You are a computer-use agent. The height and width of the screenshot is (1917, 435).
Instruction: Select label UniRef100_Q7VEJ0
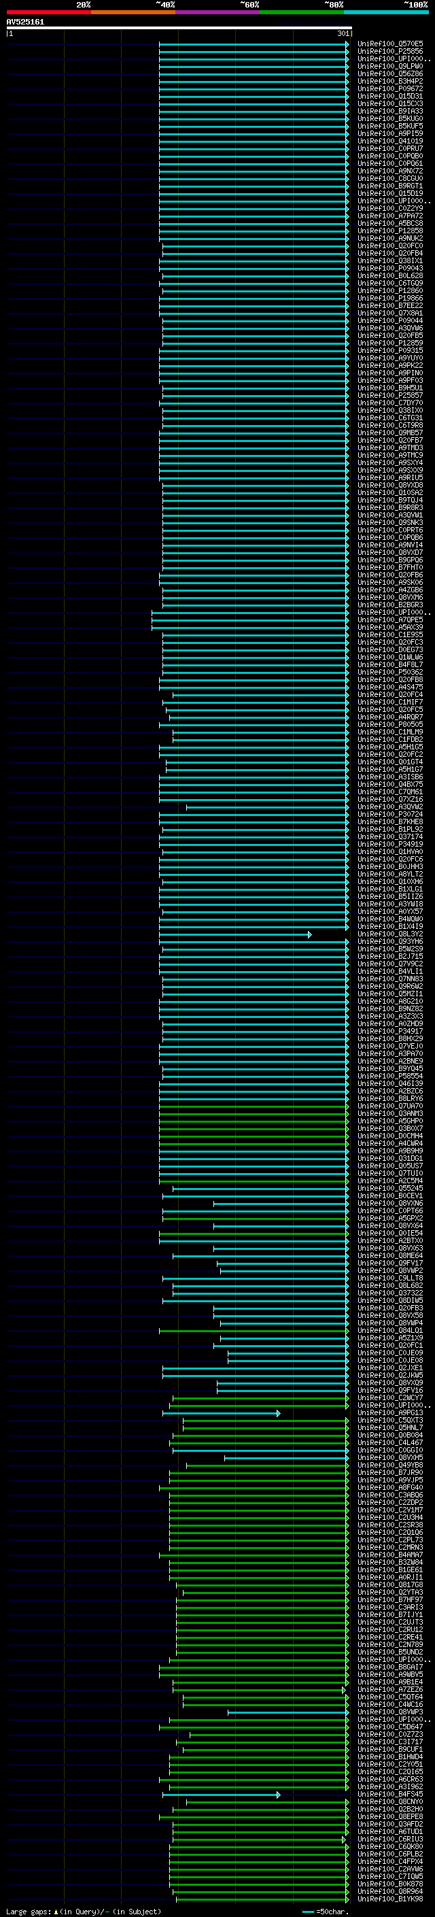click(389, 1046)
